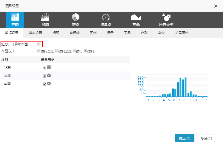The width and height of the screenshot is (223, 146).
Task: Select the 饼图 pie chart type
Action: click(76, 20)
